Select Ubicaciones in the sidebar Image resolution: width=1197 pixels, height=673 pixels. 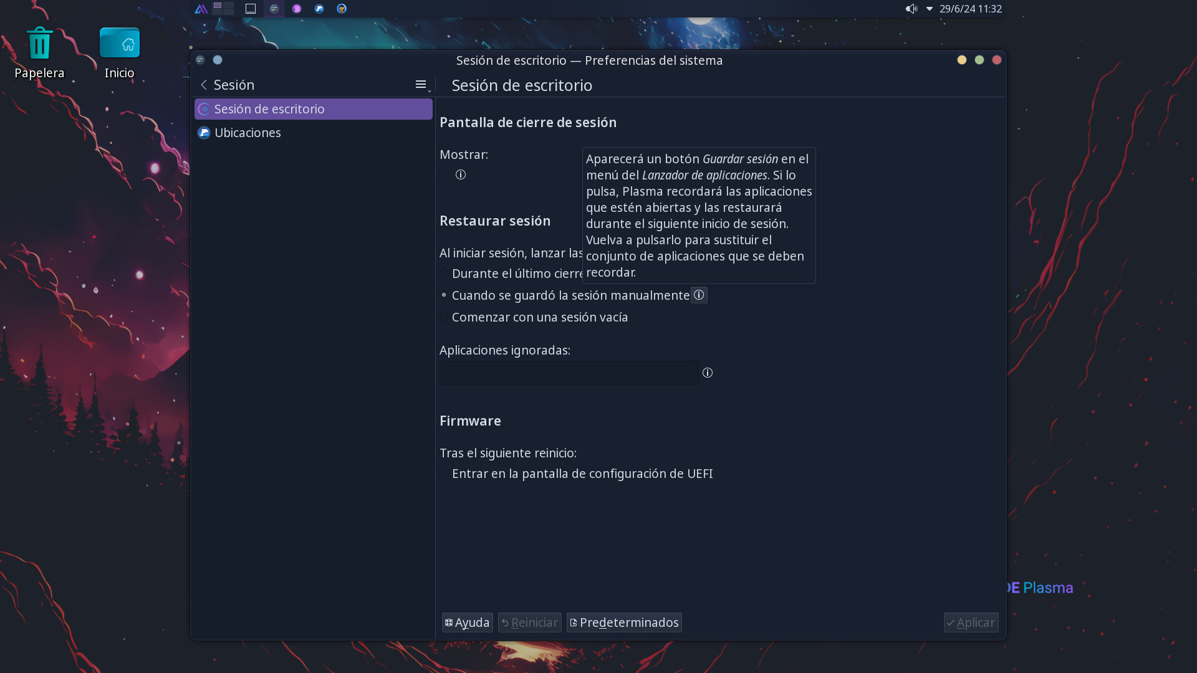248,133
